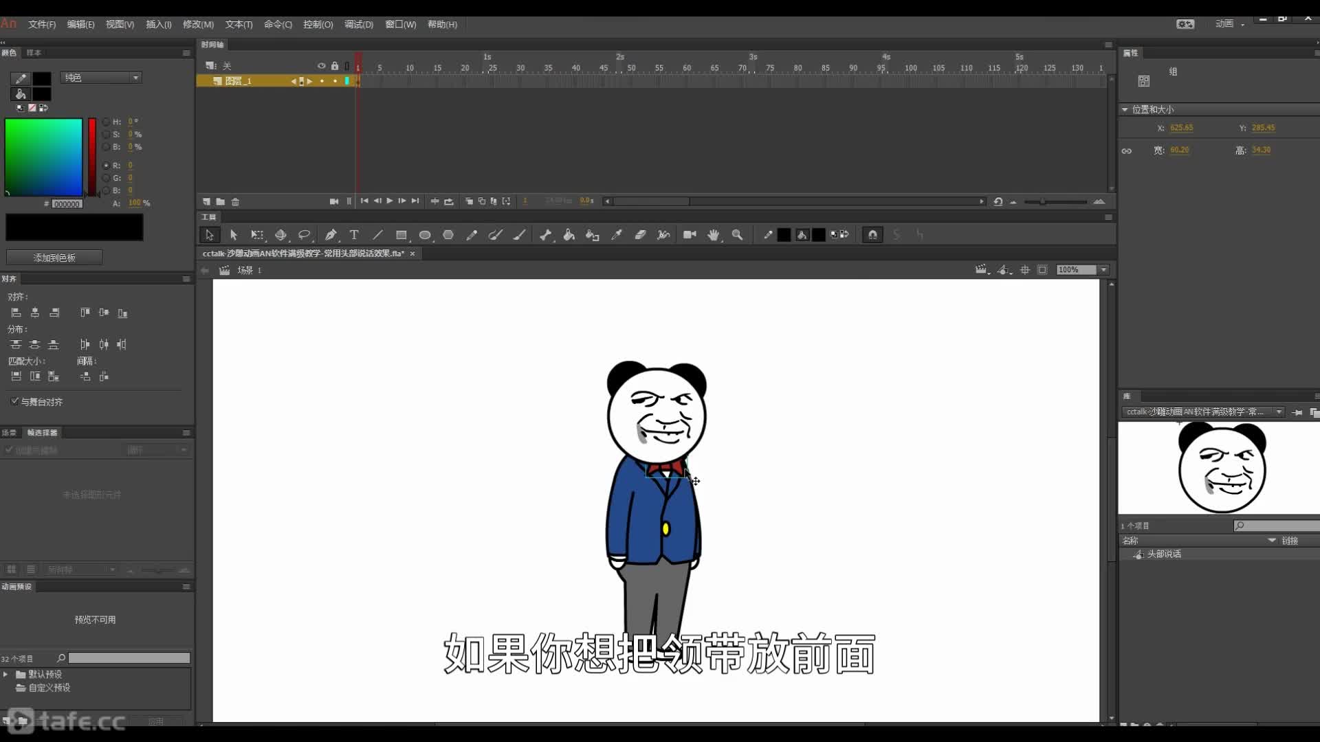Open the 插入(I) menu
1320x742 pixels.
coord(159,24)
